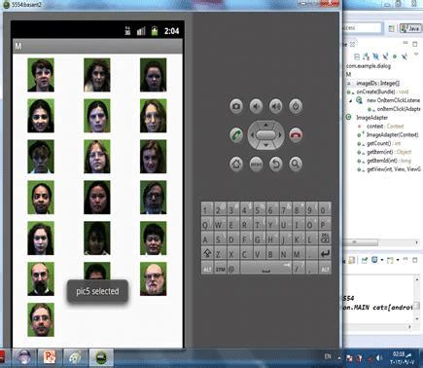423x368 pixels.
Task: Click the SYM key on emulator keyboard
Action: [220, 269]
